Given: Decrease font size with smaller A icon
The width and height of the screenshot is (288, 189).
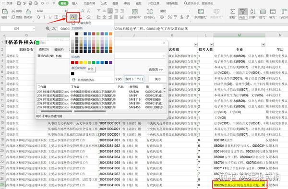Looking at the screenshot, I should (88, 11).
